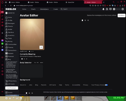This screenshot has width=126, height=101.
Task: Open the Accessibility footer link
Action: (x=76, y=85)
